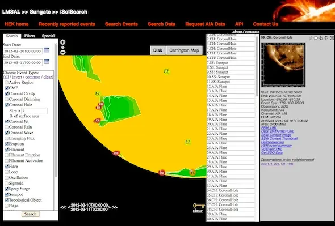The height and width of the screenshot is (226, 335).
Task: Select the orange FL marker on the bottom green region
Action: point(192,172)
